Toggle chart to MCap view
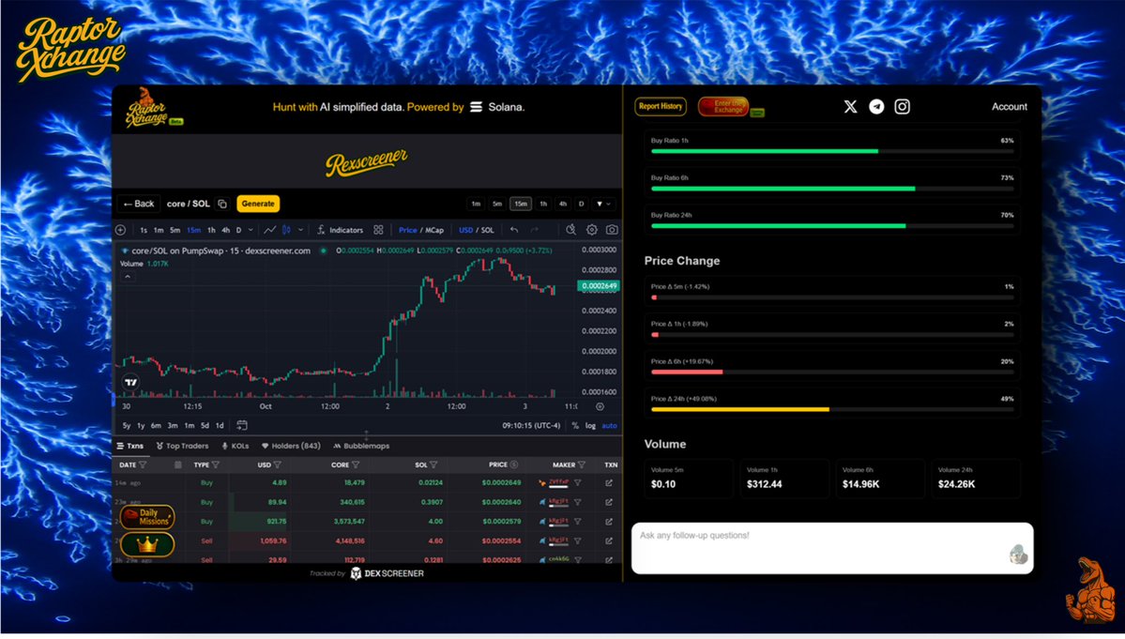Image resolution: width=1125 pixels, height=639 pixels. [434, 230]
